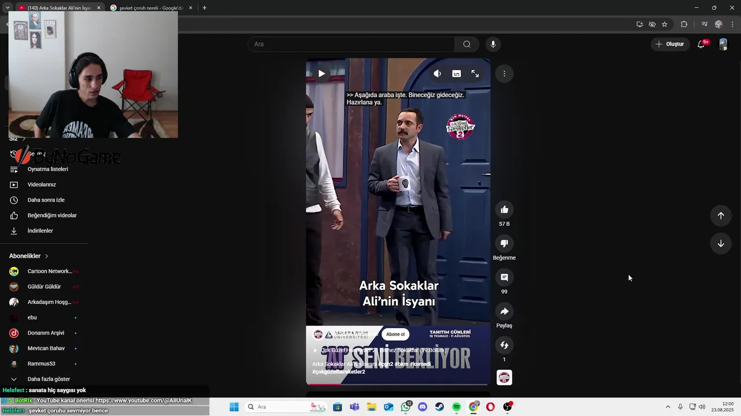Open Microsoft Teams from the taskbar
Image resolution: width=741 pixels, height=416 pixels.
(x=354, y=407)
